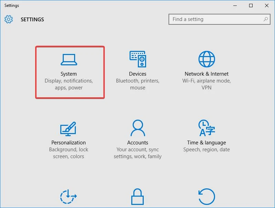Screen dimensions: 275x208
Task: Open the Time & language clock icon
Action: [207, 128]
